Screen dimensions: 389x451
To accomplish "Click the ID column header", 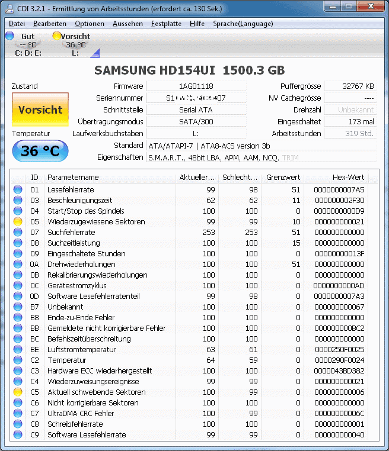I will 34,177.
